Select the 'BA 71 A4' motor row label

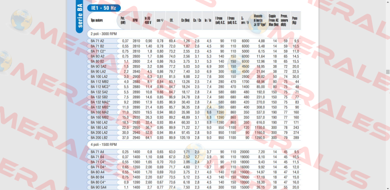(97, 152)
